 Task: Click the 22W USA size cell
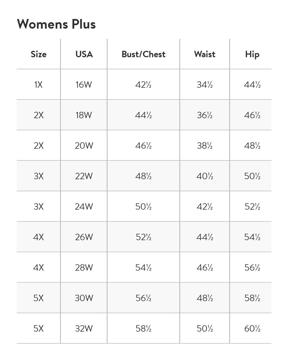coord(84,176)
